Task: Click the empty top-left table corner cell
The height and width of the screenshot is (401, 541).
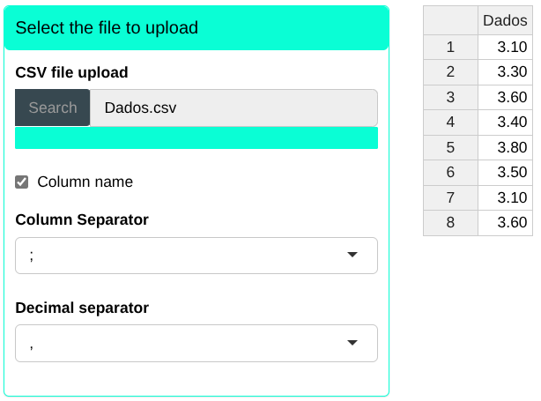Action: pyautogui.click(x=450, y=22)
